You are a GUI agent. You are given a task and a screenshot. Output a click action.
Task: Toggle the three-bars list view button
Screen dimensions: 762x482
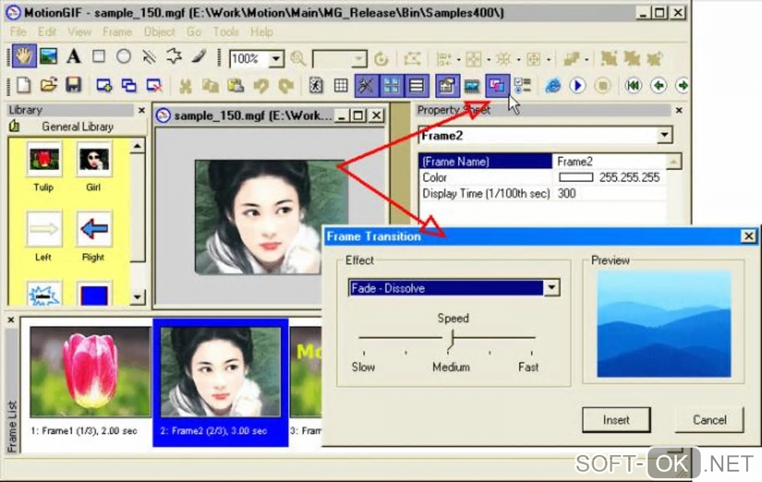416,86
